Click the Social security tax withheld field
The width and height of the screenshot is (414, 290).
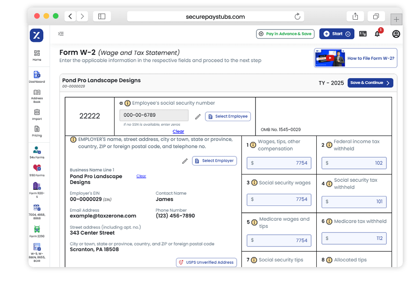[x=354, y=202]
